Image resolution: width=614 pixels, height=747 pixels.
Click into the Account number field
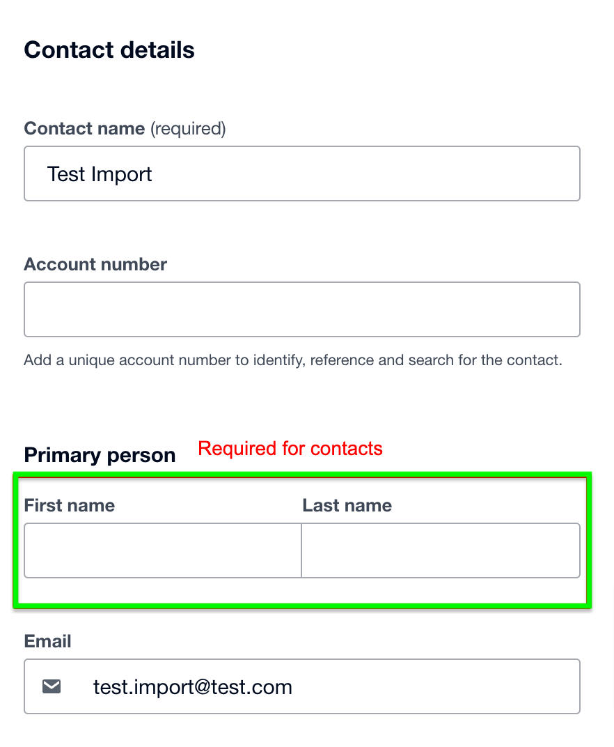[301, 309]
